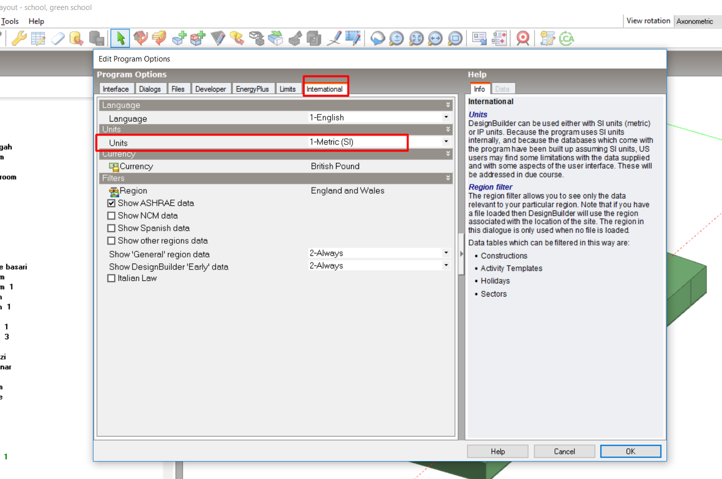
Task: Open the Help menu
Action: click(x=36, y=21)
